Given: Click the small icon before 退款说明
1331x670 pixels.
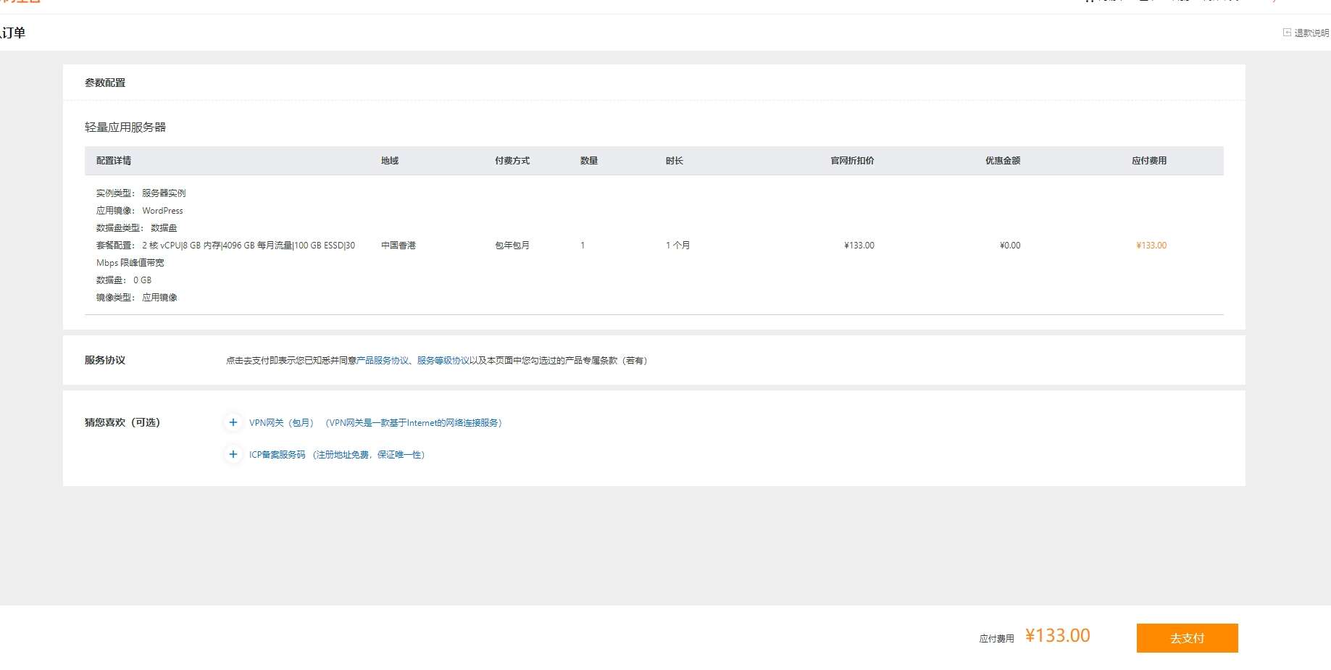Looking at the screenshot, I should click(x=1287, y=33).
